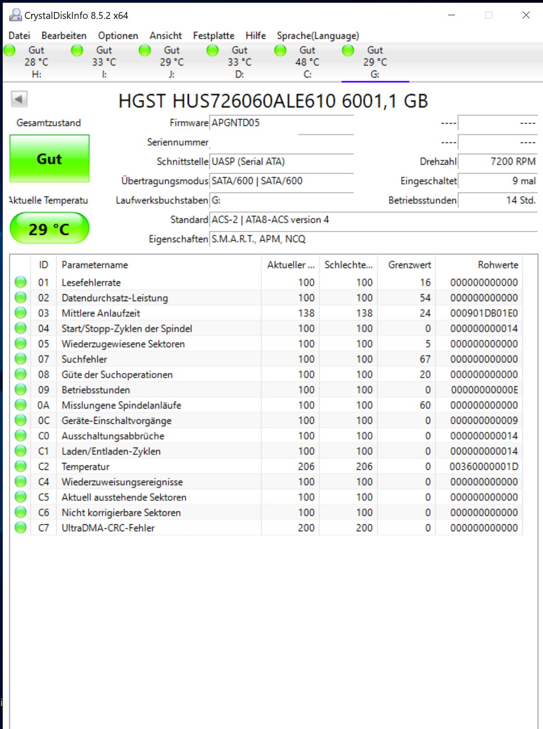Image resolution: width=543 pixels, height=729 pixels.
Task: Click status dot of Aktuell ausstehende Sektoren
Action: pyautogui.click(x=20, y=497)
